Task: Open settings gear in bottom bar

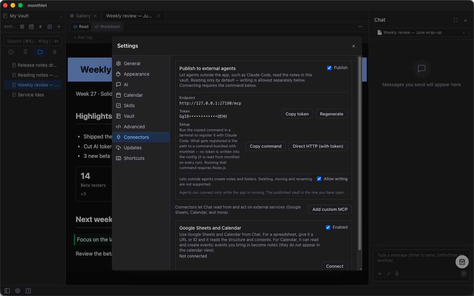Action: coord(18,291)
